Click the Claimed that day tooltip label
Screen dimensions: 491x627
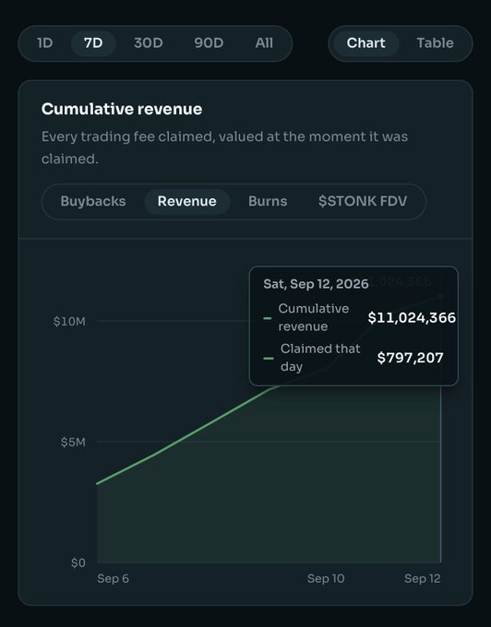(x=320, y=358)
